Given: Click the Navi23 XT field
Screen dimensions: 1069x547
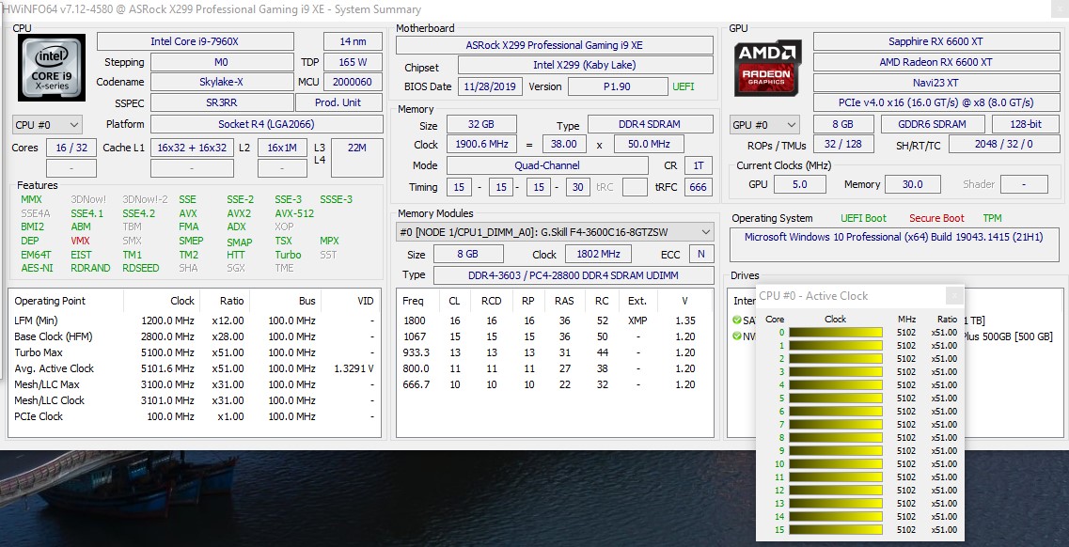Looking at the screenshot, I should 935,83.
